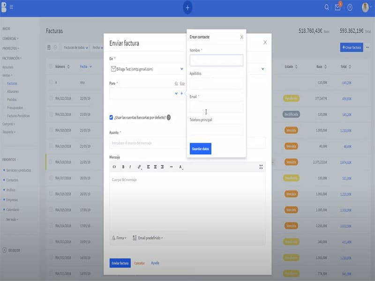Open the top bar help question icon
Screen dimensions: 375x281
(350, 7)
